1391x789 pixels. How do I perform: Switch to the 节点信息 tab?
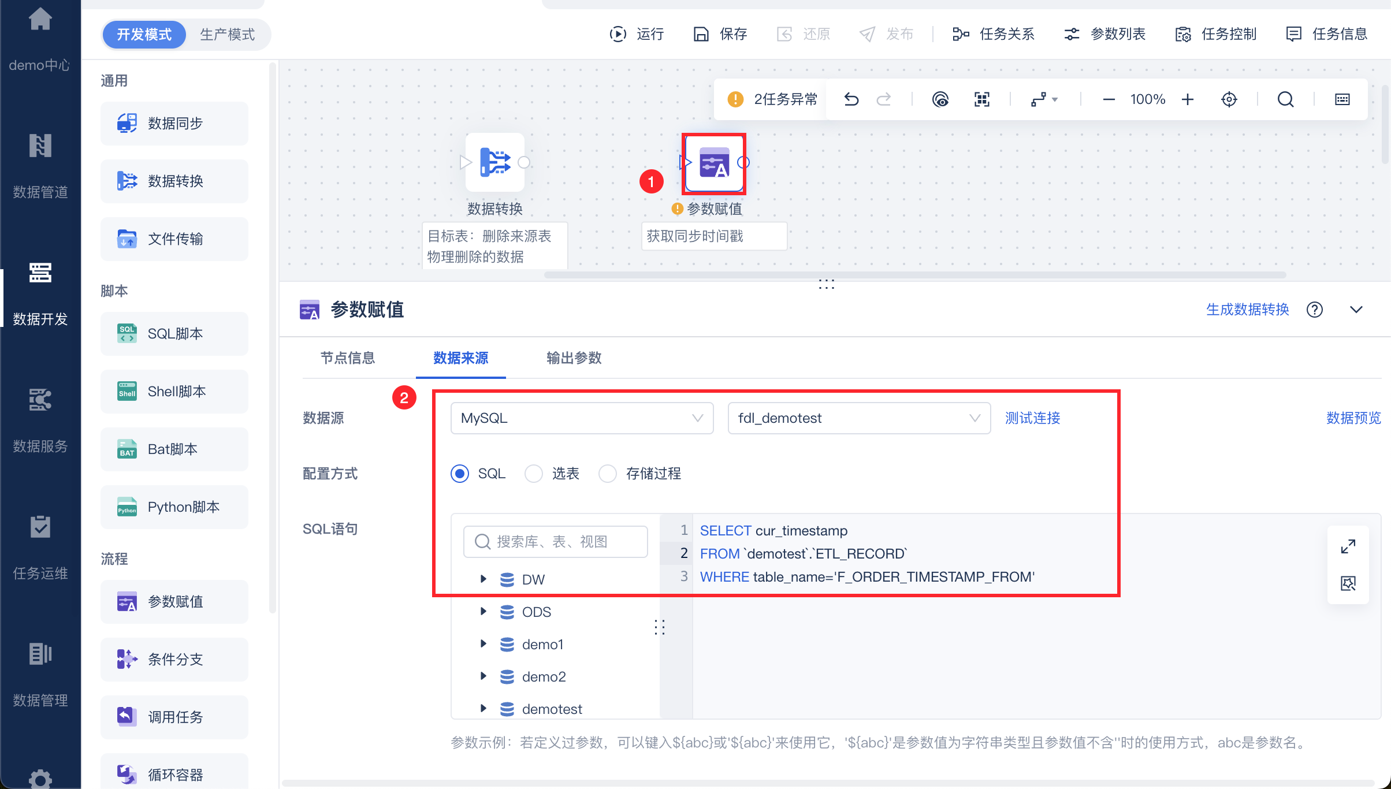348,358
